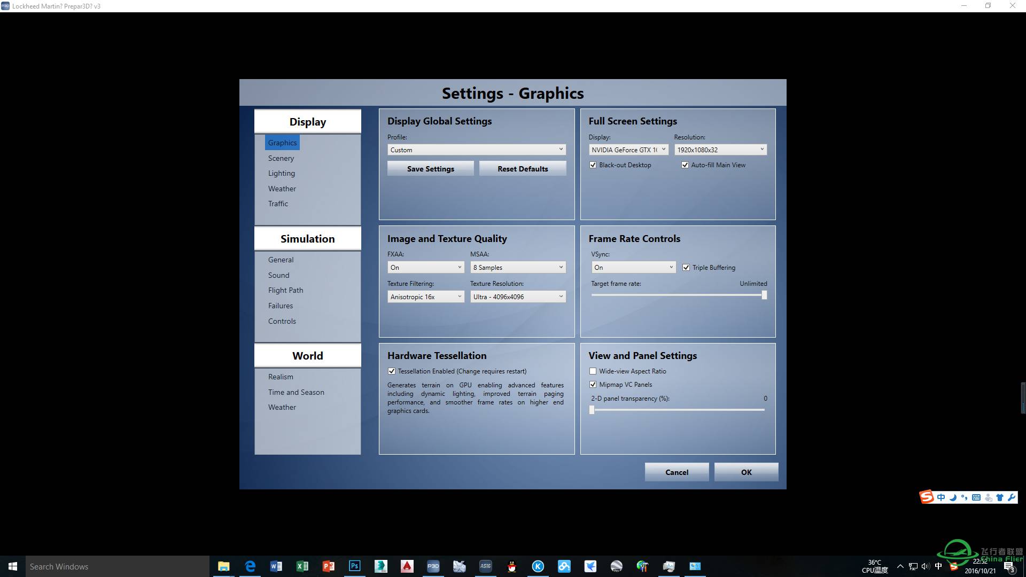
Task: Click the Resolution input field
Action: [719, 150]
